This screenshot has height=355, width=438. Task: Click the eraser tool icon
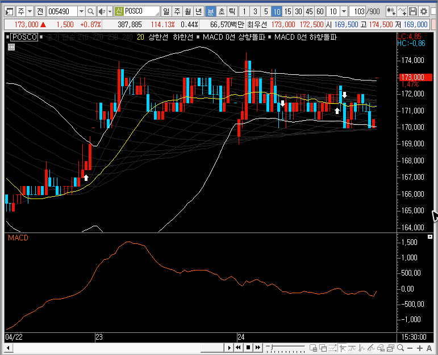pyautogui.click(x=381, y=348)
